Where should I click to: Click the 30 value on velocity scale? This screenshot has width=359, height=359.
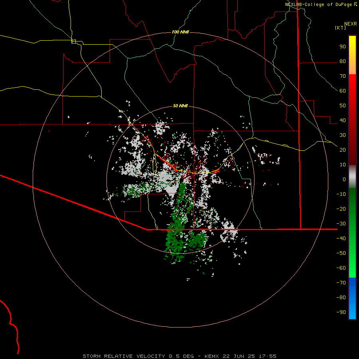point(343,135)
